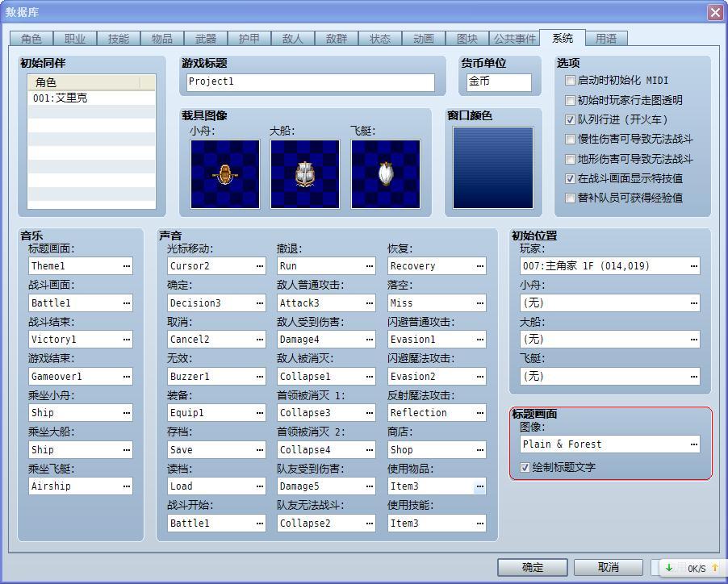Open Recovery sound selection ellipsis
The image size is (728, 584).
pos(479,266)
